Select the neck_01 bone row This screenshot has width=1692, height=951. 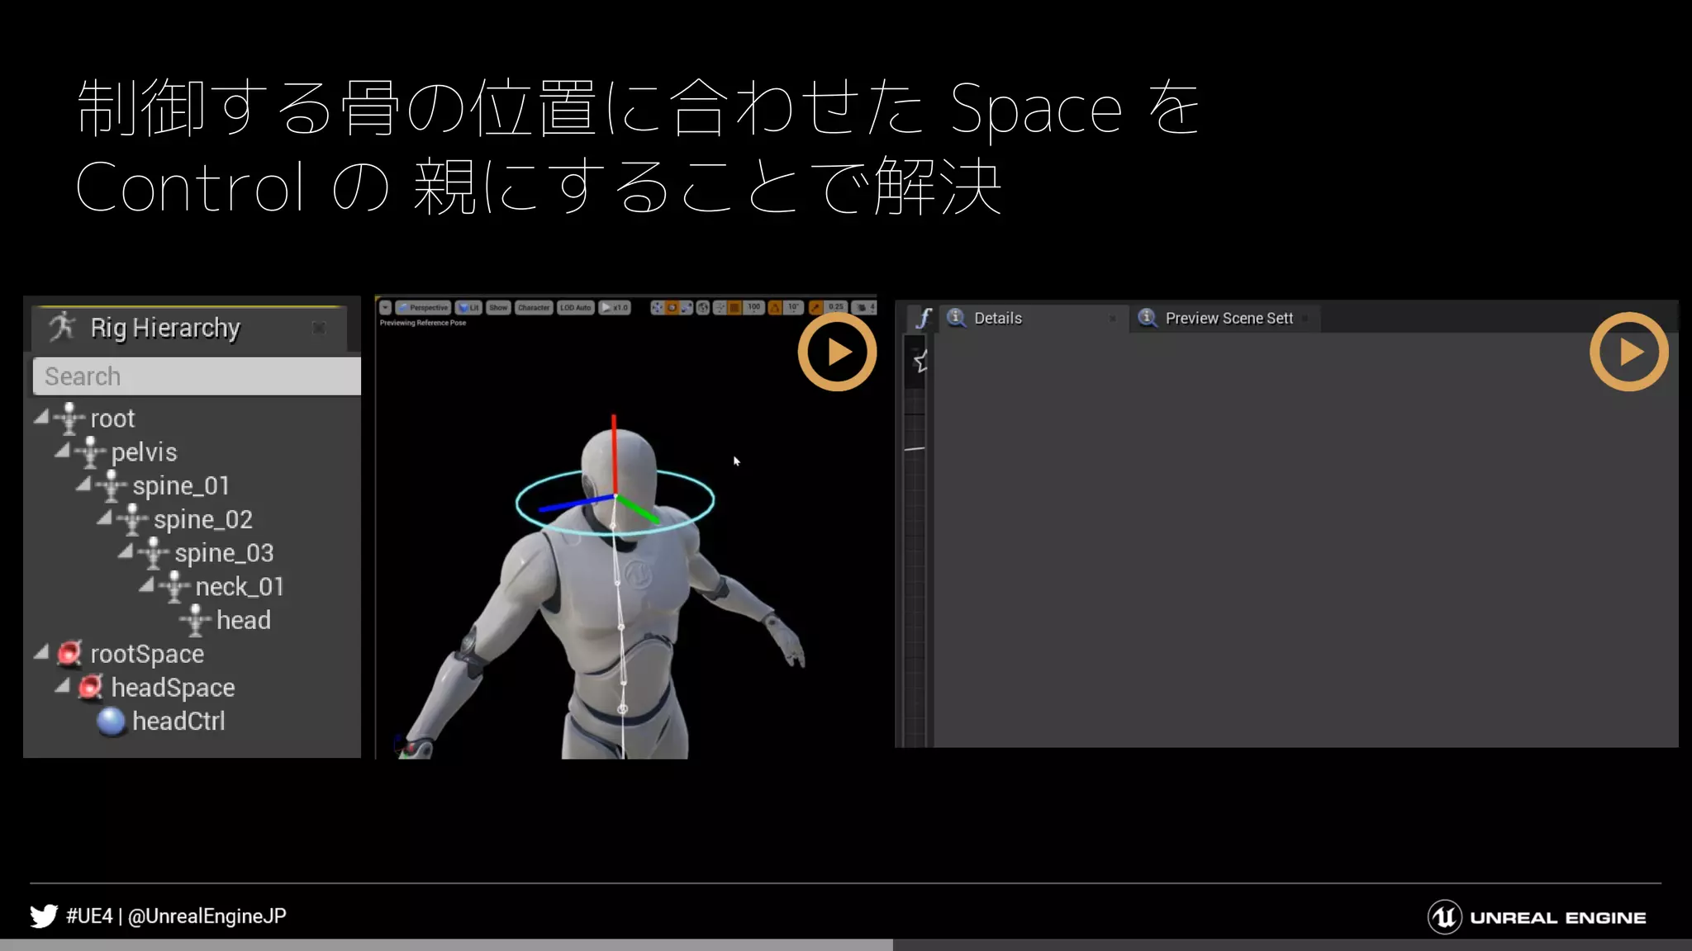[192, 587]
